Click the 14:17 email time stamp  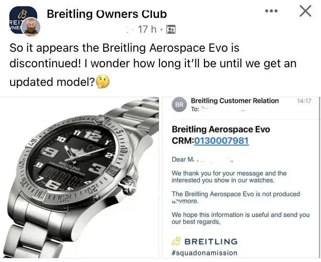tap(304, 101)
